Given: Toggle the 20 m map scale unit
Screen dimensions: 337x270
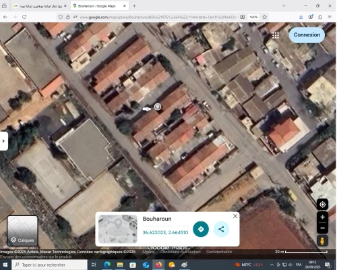Looking at the screenshot, I should pos(301,252).
